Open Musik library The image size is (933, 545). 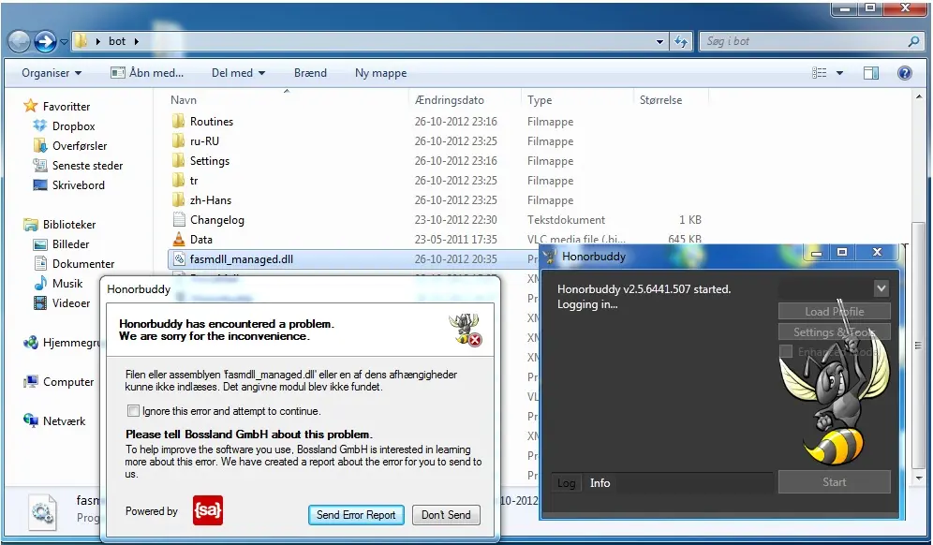tap(58, 283)
